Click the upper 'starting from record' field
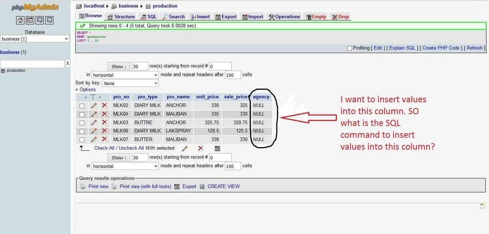 pos(220,66)
